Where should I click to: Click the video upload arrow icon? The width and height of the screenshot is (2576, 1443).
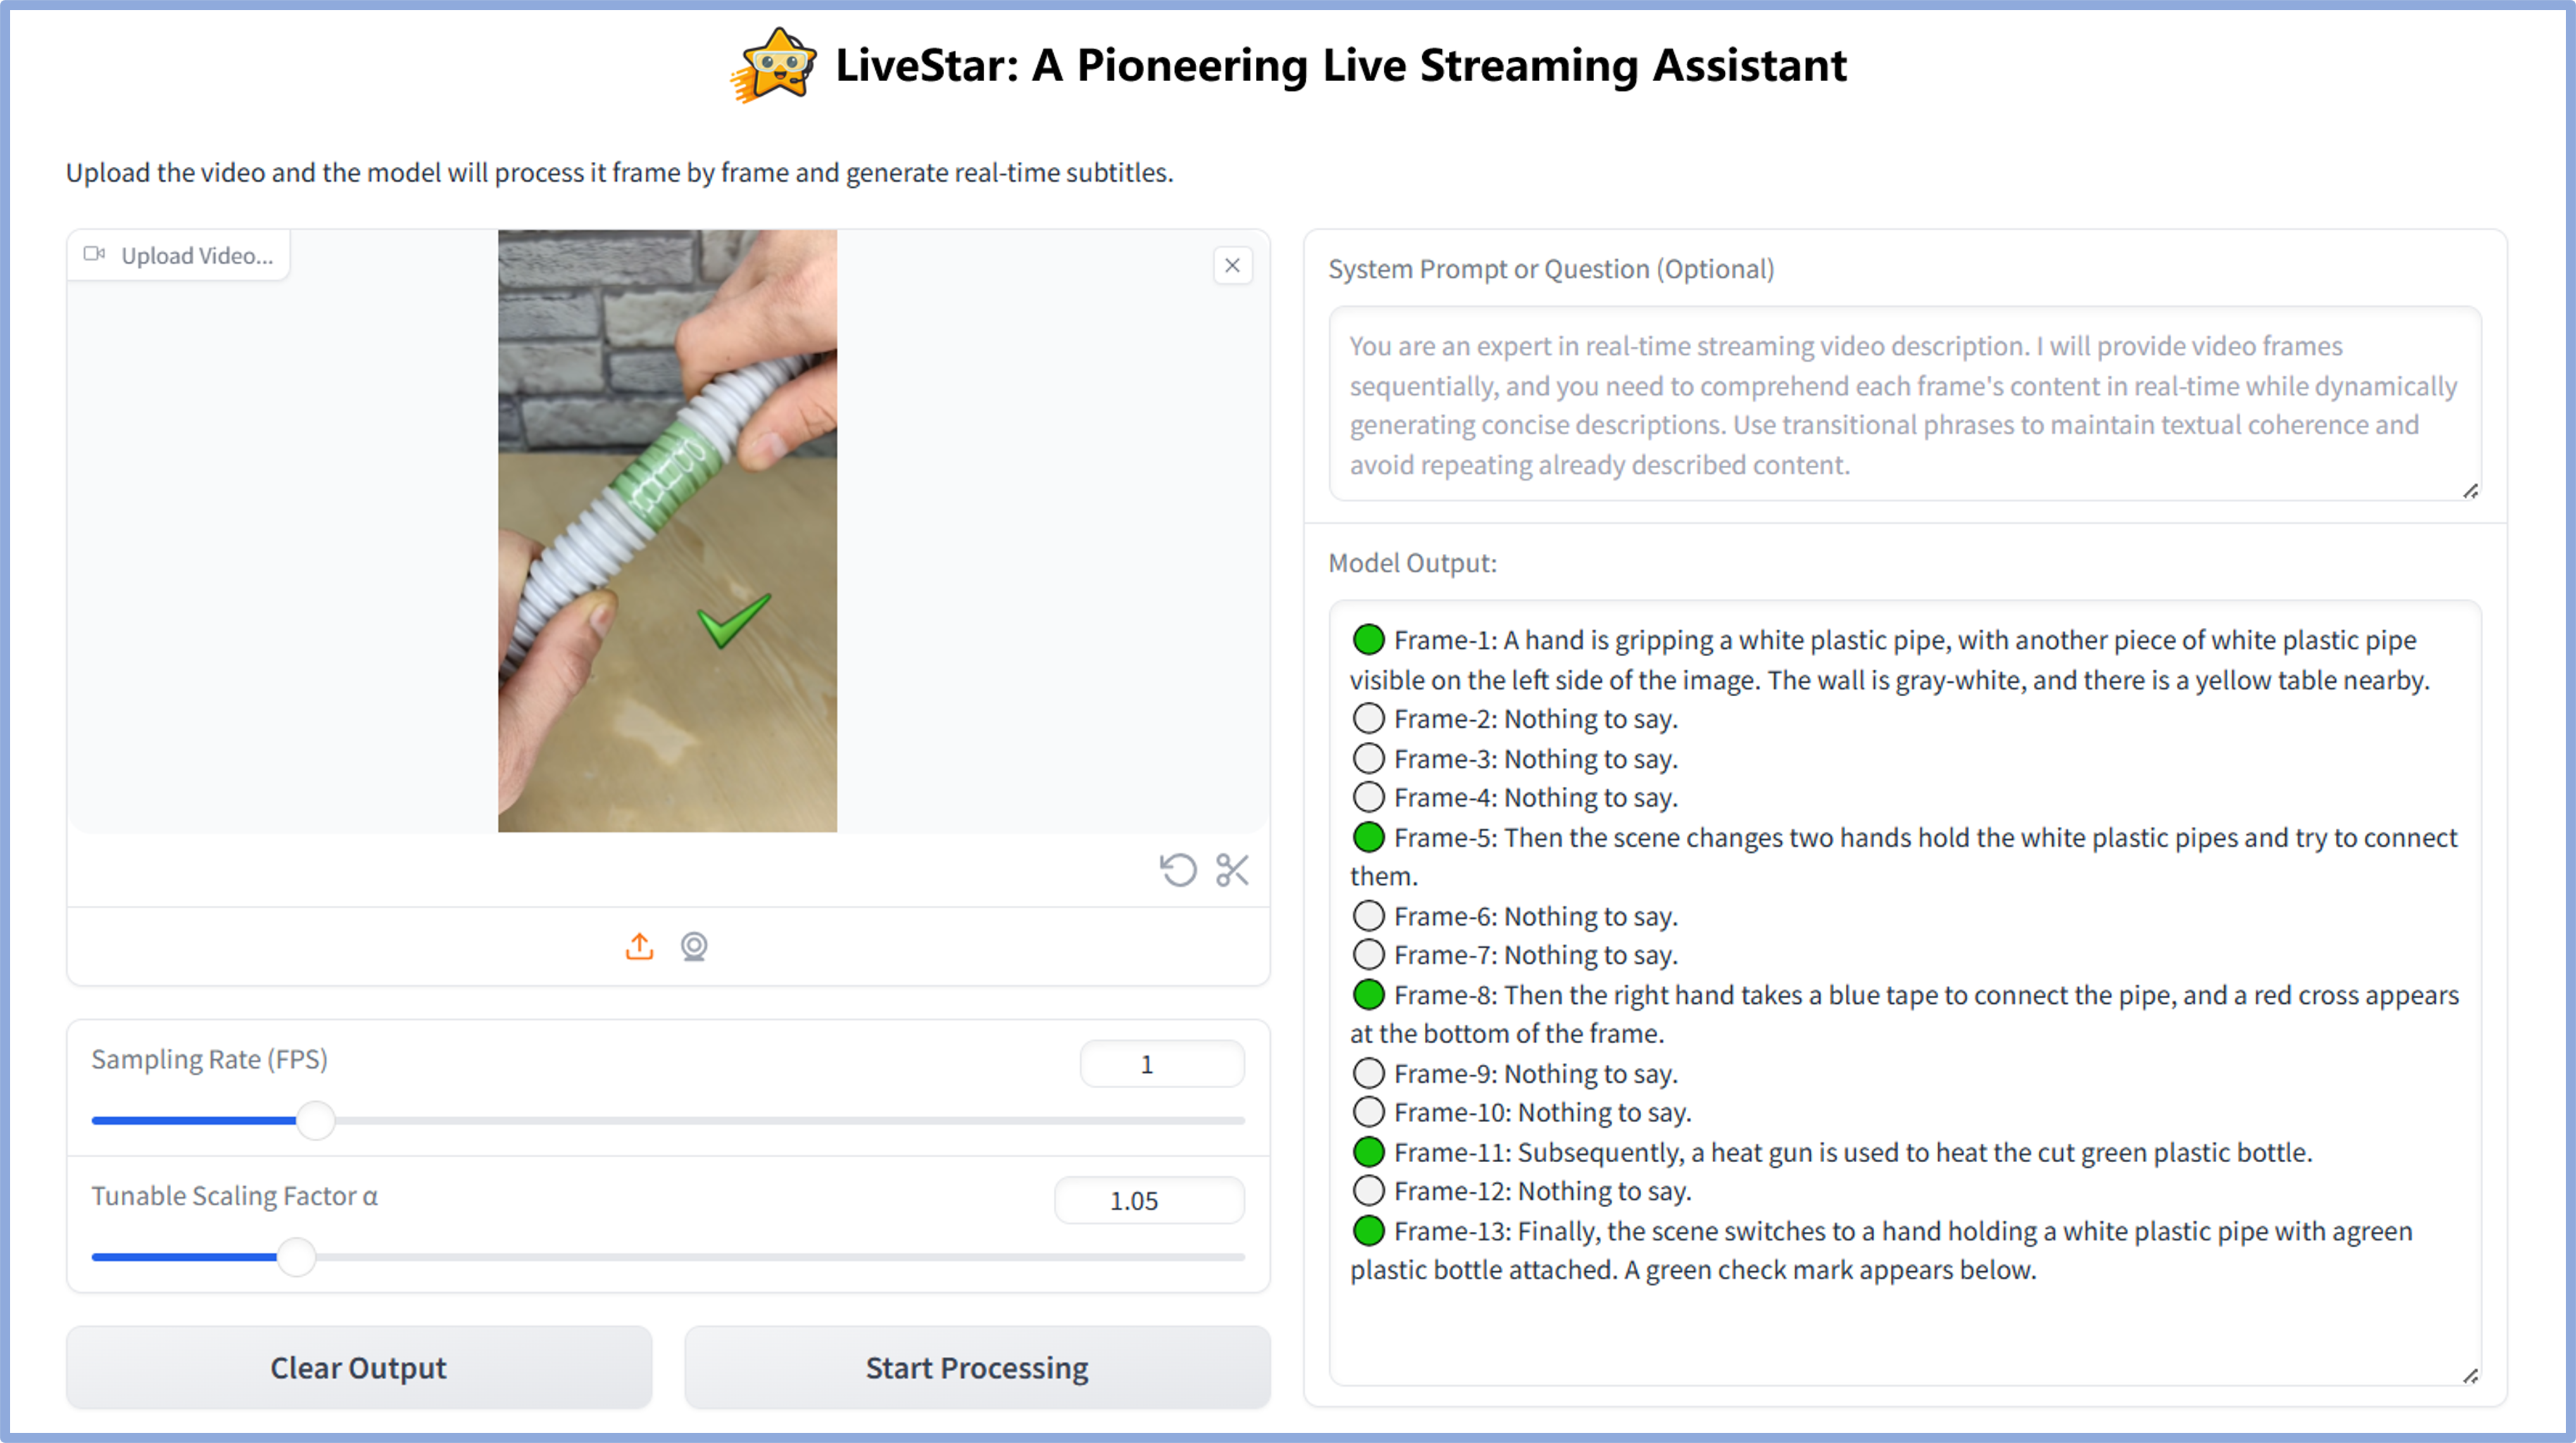[x=639, y=945]
